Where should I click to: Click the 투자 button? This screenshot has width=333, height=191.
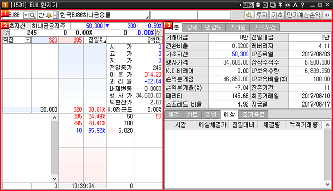point(262,15)
